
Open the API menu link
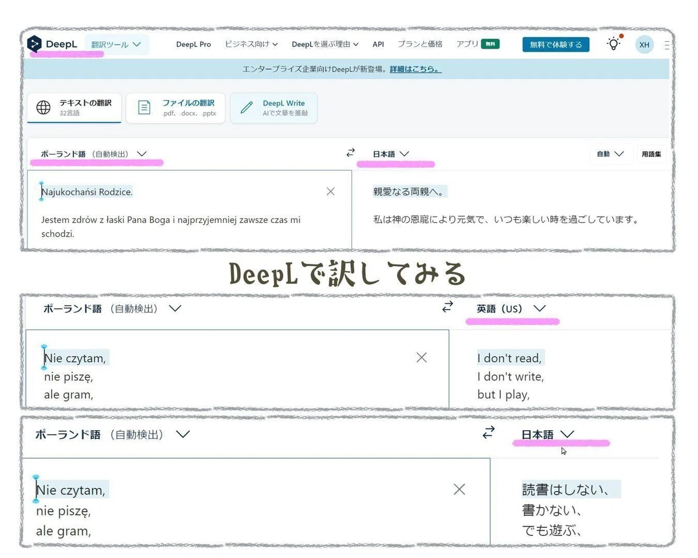[378, 44]
